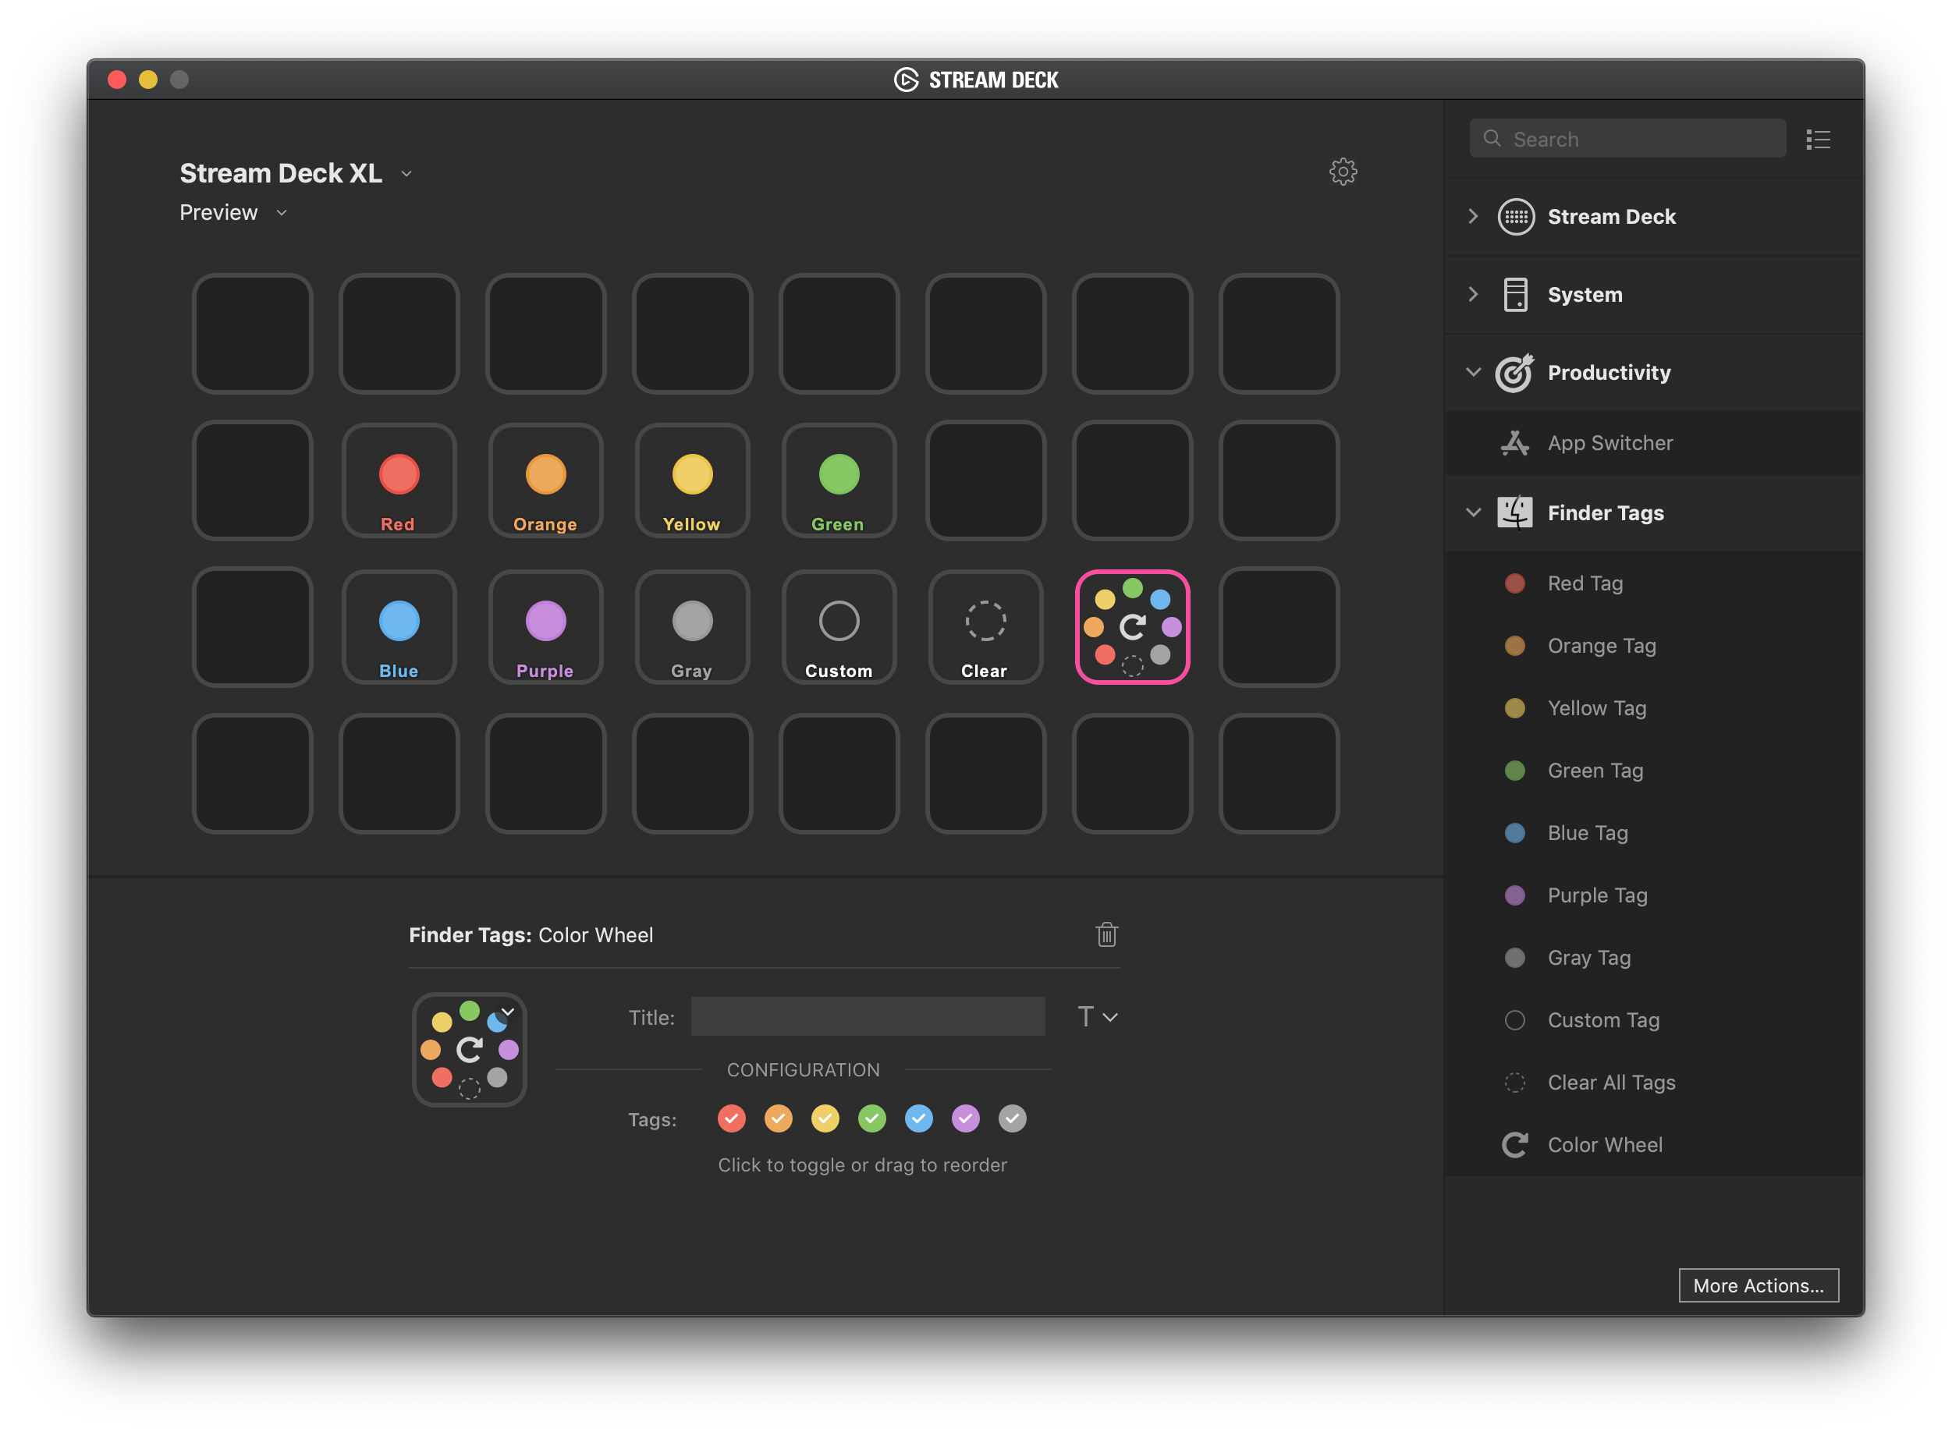Screen dimensions: 1952x1432
Task: Click the Color Wheel key on grid
Action: click(x=1132, y=627)
